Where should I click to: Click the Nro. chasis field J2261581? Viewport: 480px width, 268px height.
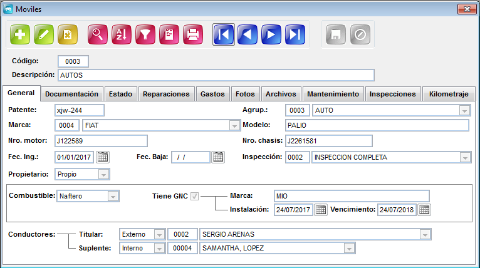(x=329, y=141)
